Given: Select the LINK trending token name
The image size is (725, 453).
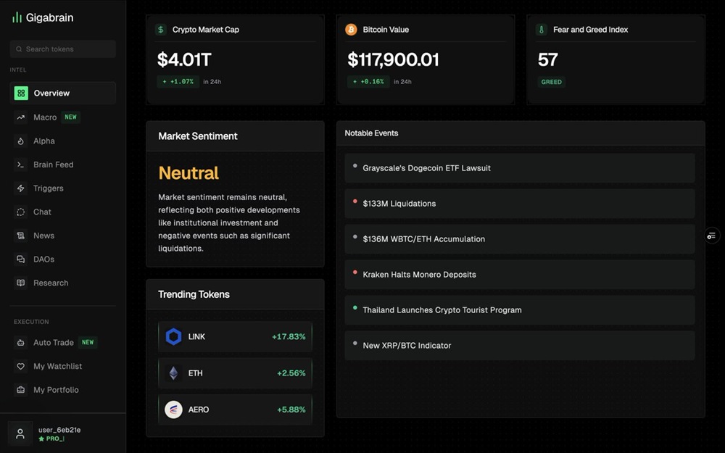Looking at the screenshot, I should click(x=196, y=336).
